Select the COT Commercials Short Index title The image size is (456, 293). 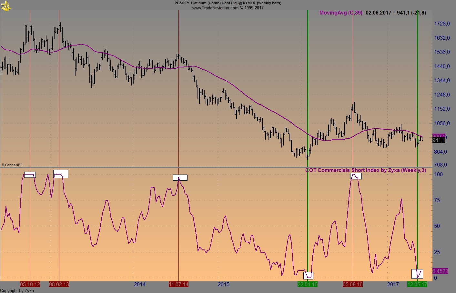(x=366, y=170)
